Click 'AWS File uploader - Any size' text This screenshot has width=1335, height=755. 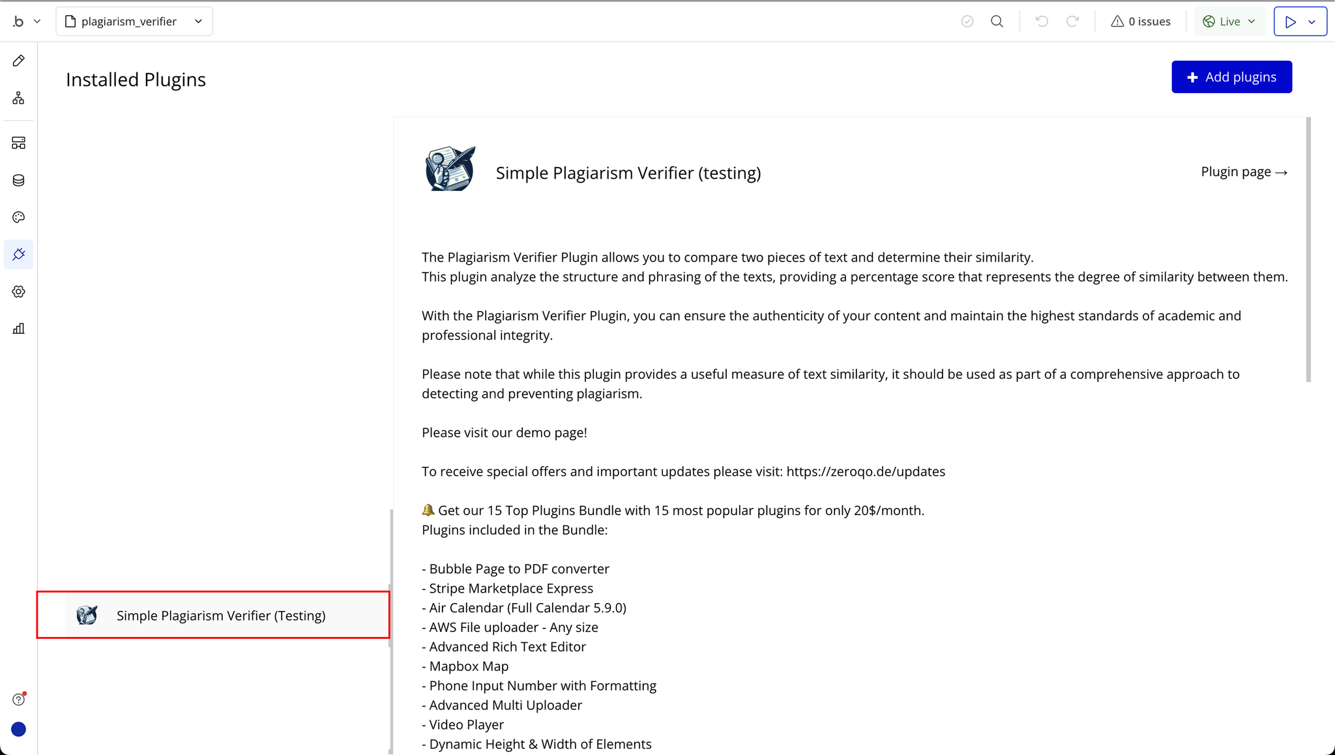click(x=514, y=627)
